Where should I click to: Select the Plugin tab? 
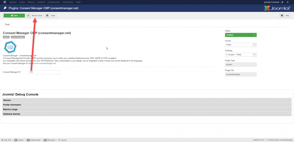coord(7,24)
